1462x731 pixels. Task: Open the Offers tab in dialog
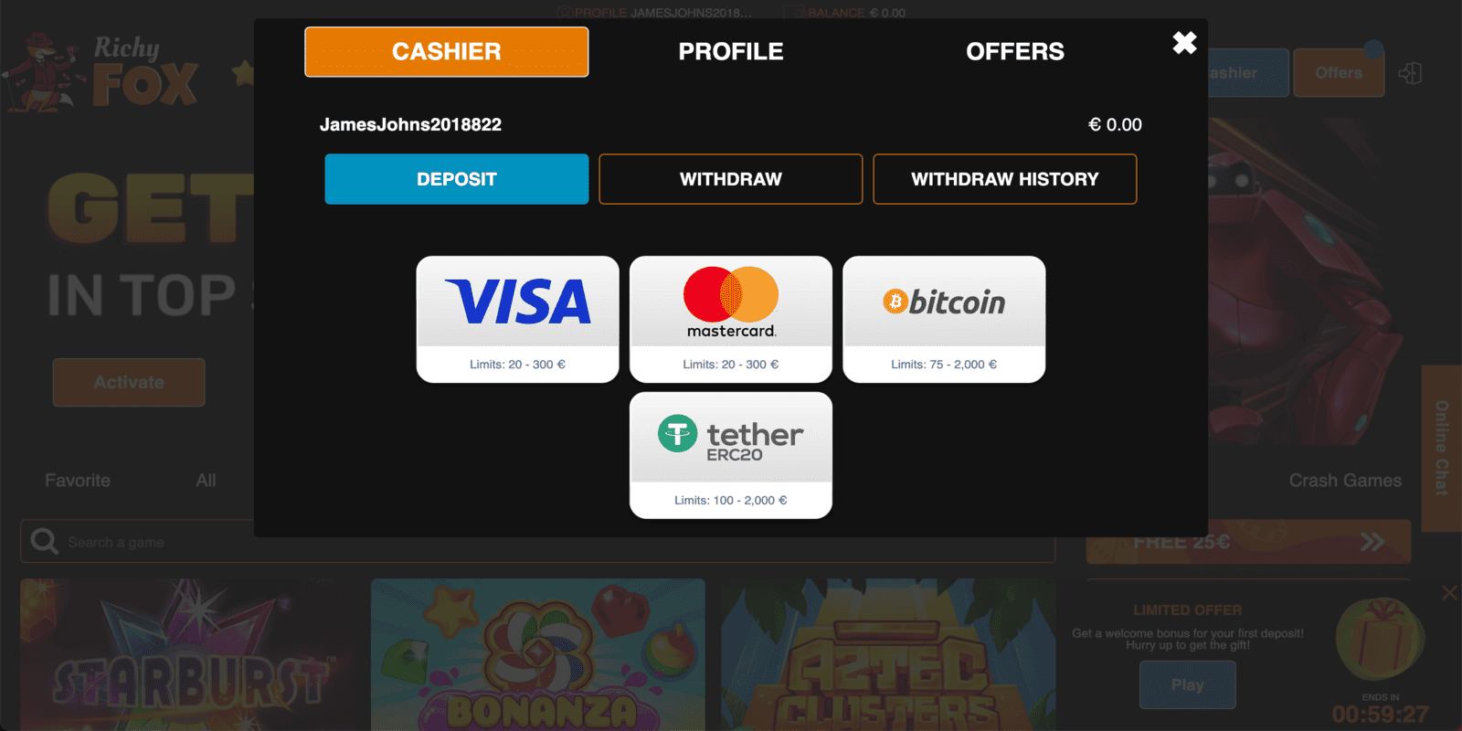pos(1015,51)
